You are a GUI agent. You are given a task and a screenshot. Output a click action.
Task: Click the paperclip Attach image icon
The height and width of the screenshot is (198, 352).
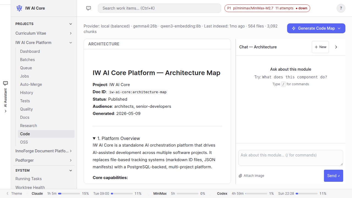click(240, 176)
